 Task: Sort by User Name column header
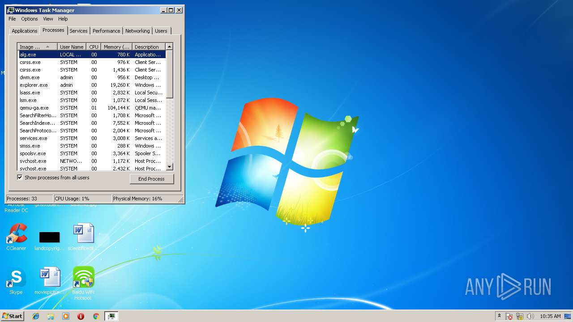point(72,47)
